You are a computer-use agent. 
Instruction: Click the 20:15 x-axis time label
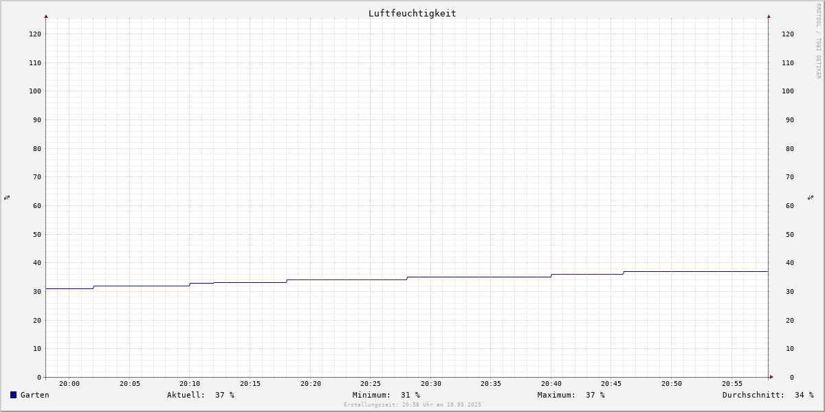pyautogui.click(x=250, y=384)
